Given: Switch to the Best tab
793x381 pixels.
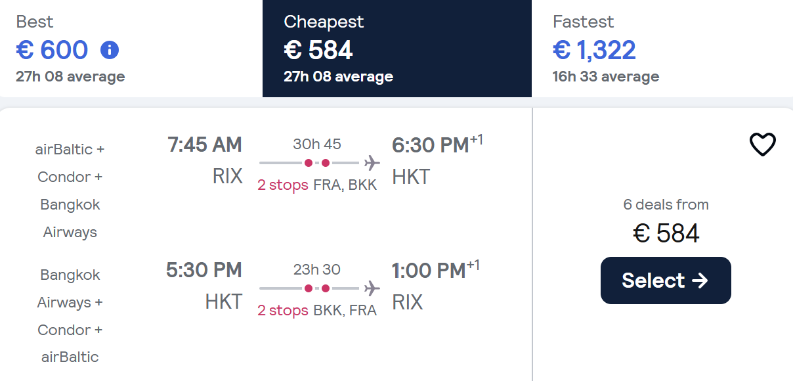Looking at the screenshot, I should point(131,49).
